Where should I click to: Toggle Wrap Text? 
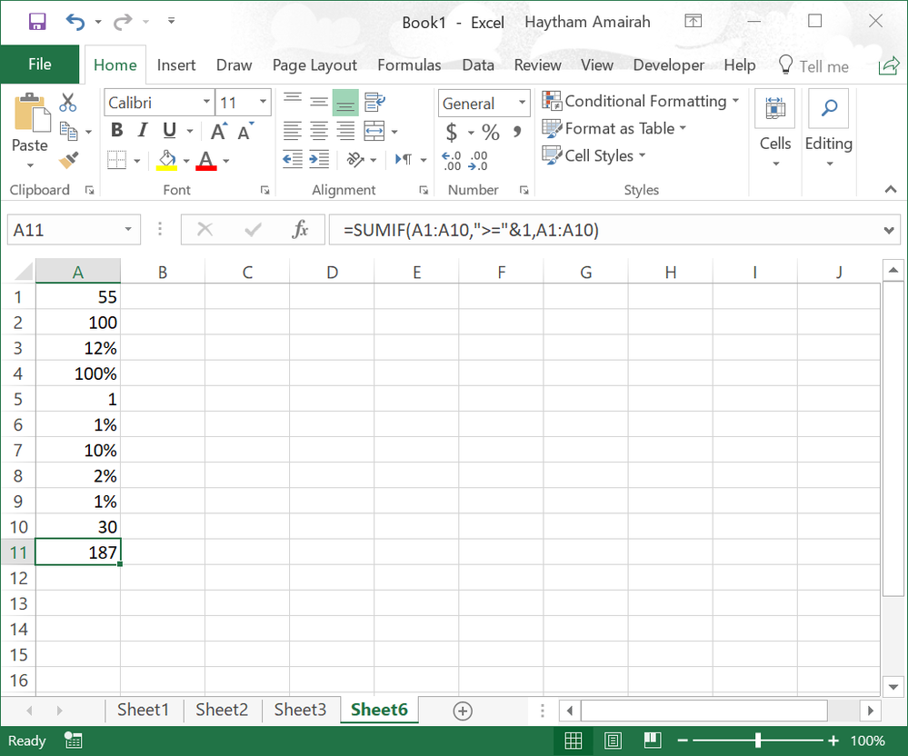pyautogui.click(x=374, y=103)
